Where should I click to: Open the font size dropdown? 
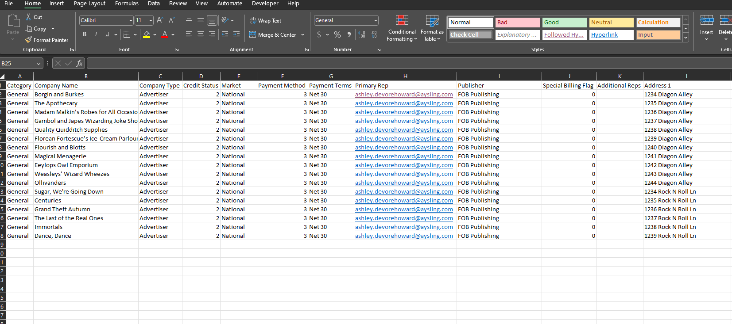pos(151,20)
